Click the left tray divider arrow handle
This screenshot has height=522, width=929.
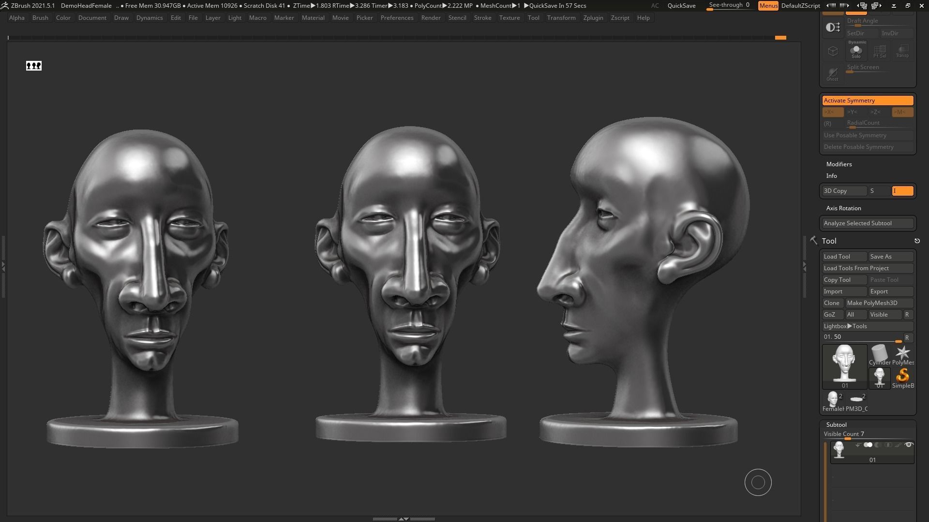(3, 266)
